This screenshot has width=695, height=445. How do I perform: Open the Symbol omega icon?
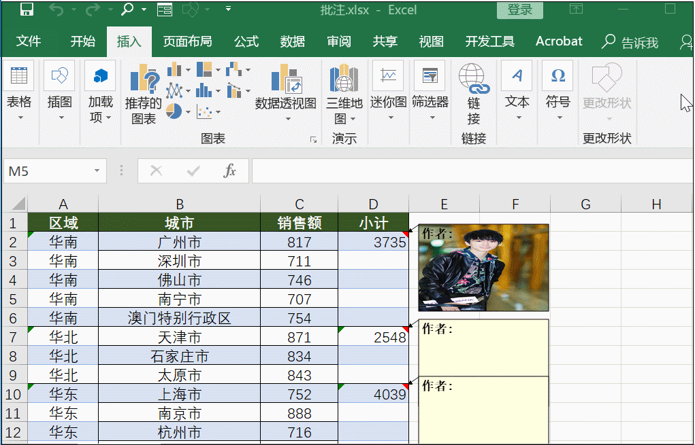[557, 75]
